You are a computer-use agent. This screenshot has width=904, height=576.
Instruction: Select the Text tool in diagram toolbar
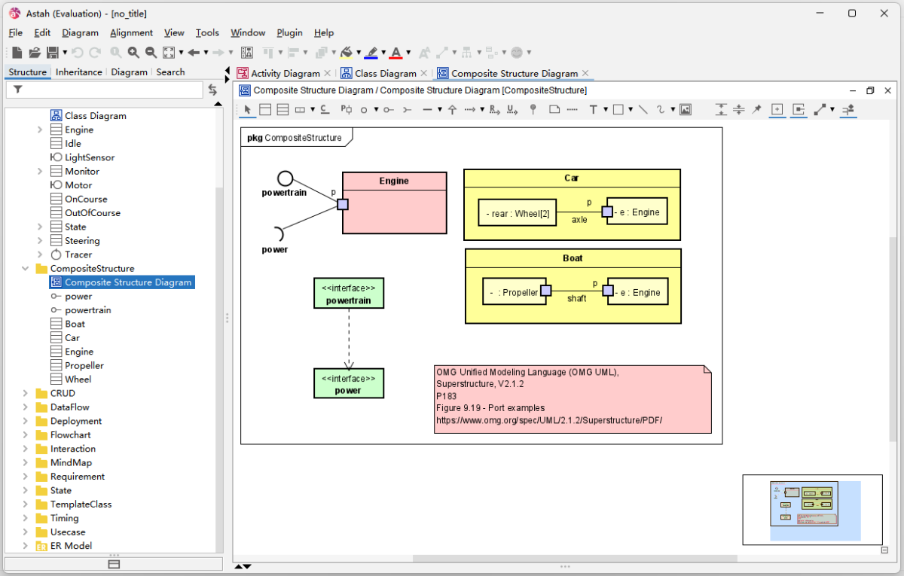pyautogui.click(x=593, y=110)
